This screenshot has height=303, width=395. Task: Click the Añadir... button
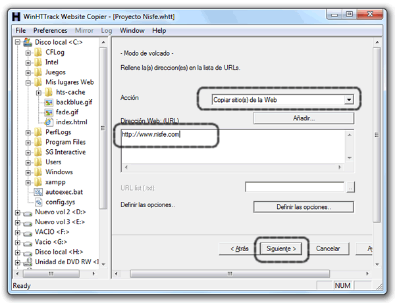[x=303, y=118]
